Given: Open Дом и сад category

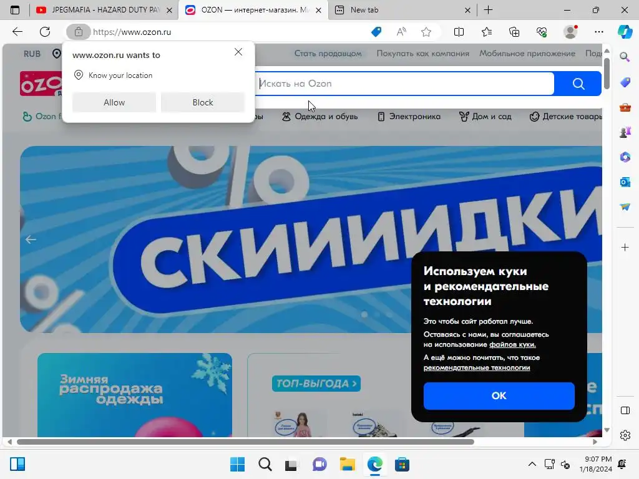Looking at the screenshot, I should [x=485, y=117].
